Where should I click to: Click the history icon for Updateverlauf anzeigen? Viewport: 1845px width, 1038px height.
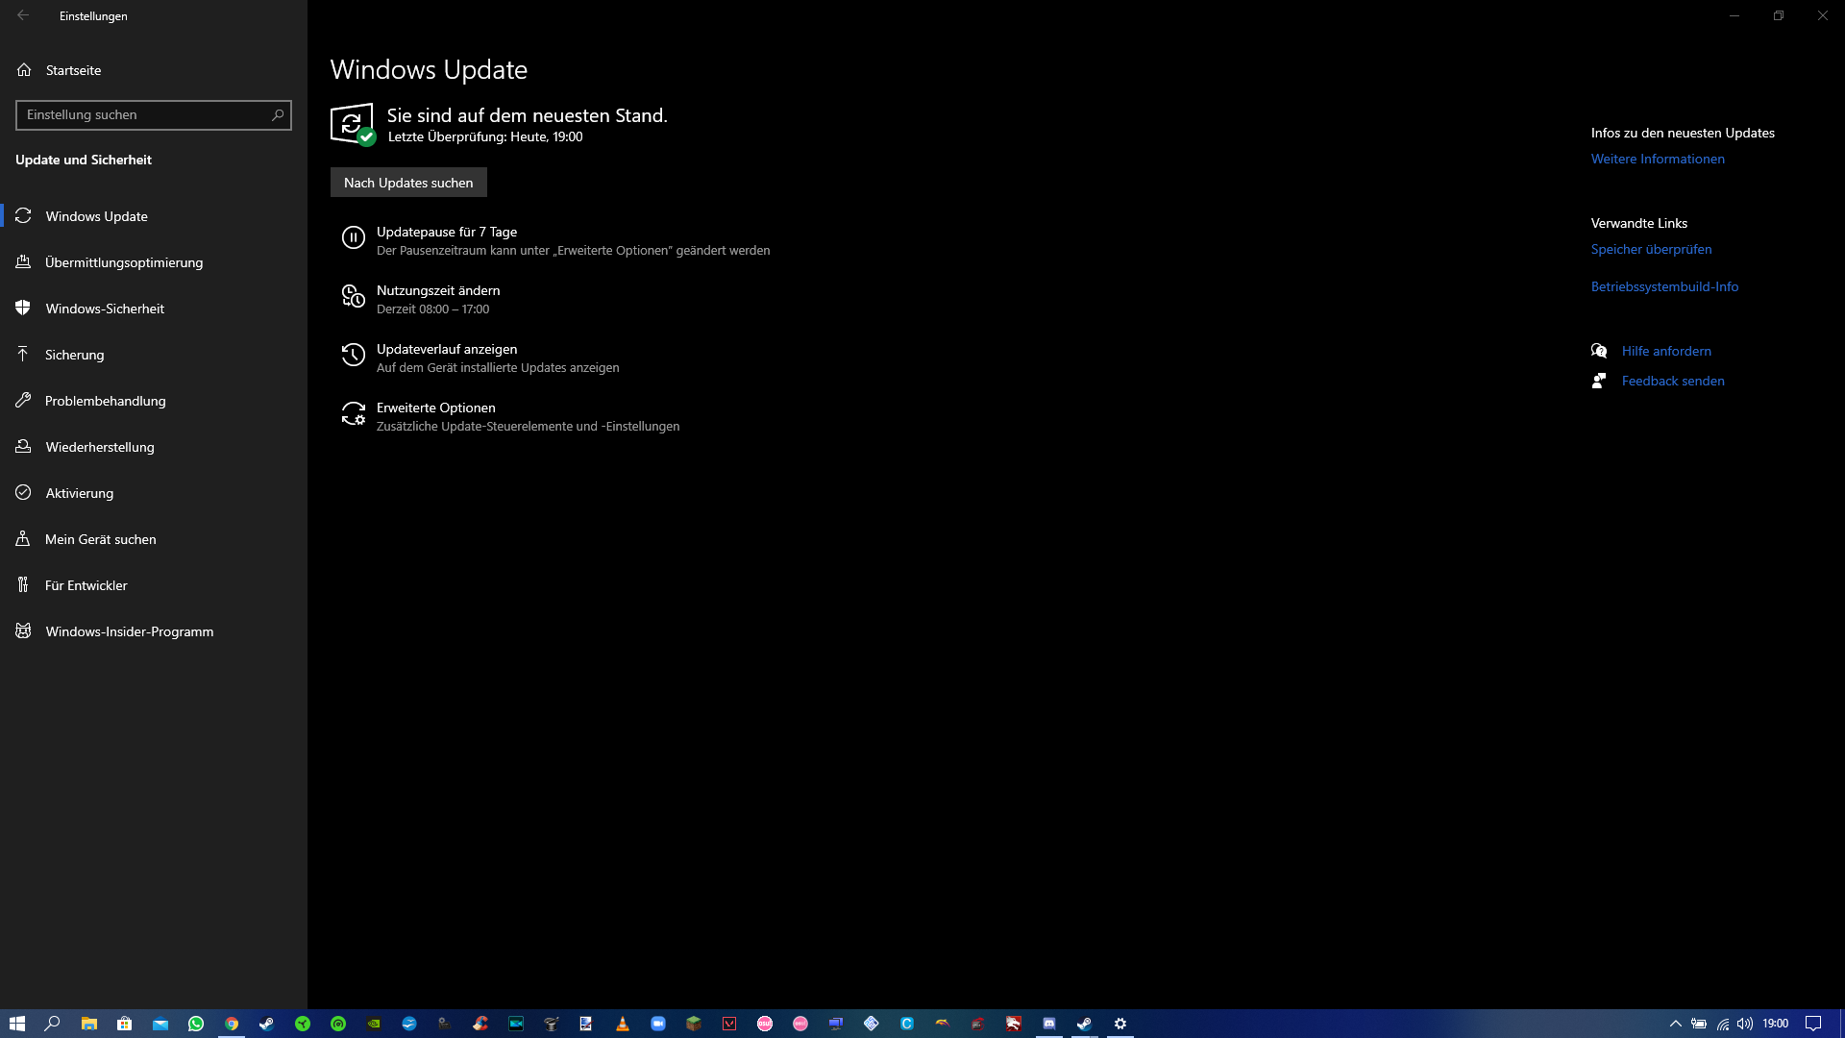tap(354, 355)
